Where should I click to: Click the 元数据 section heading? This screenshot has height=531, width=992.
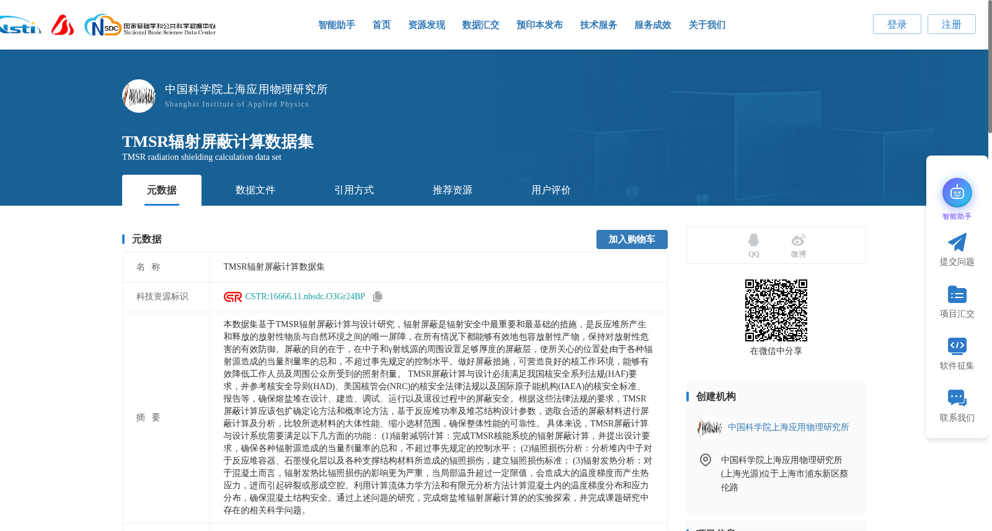[146, 239]
